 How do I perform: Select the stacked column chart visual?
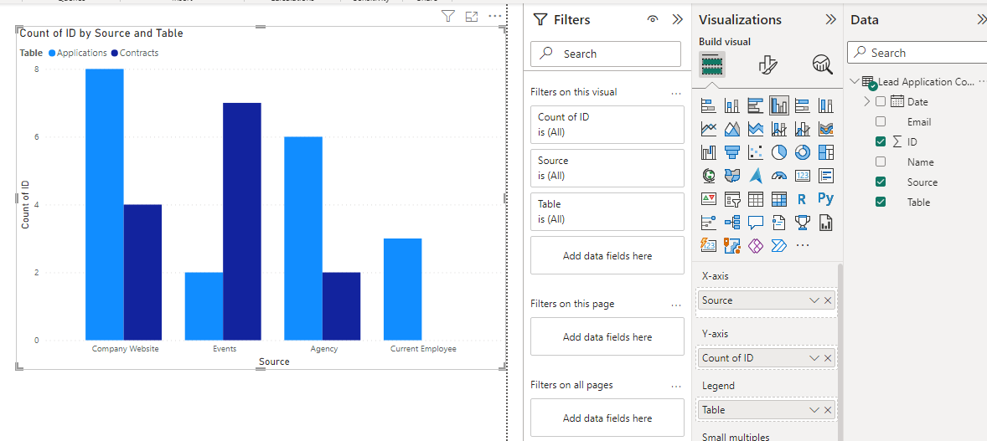click(x=732, y=105)
